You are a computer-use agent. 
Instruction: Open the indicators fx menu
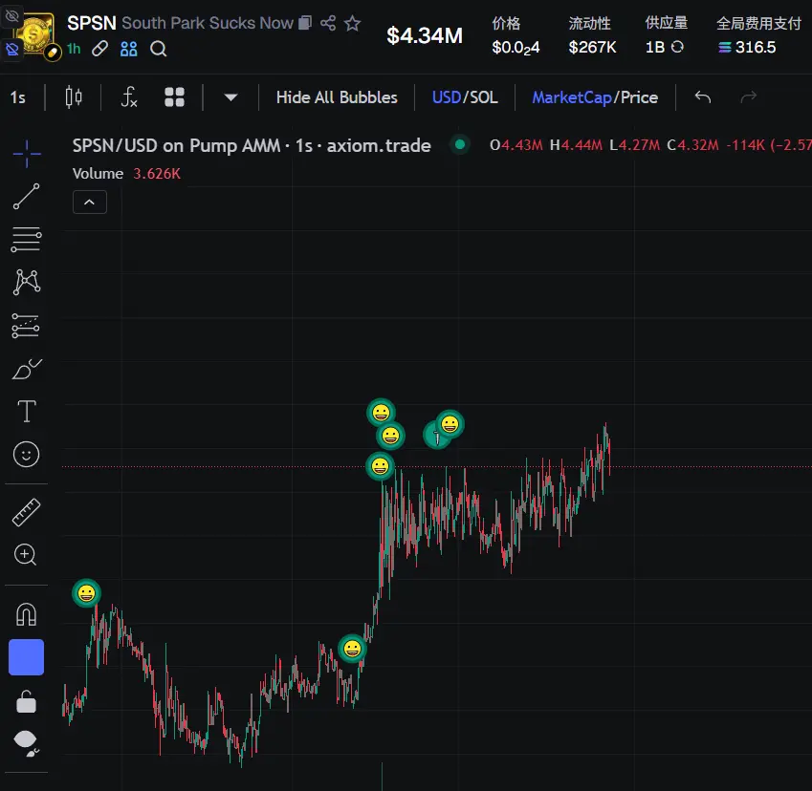tap(128, 97)
